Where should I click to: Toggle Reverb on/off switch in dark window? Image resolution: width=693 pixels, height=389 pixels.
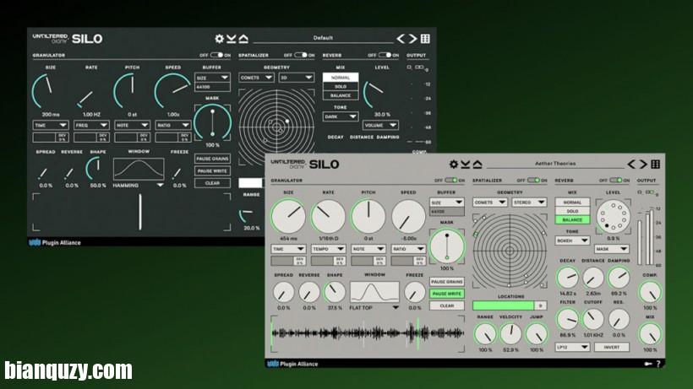pos(385,55)
